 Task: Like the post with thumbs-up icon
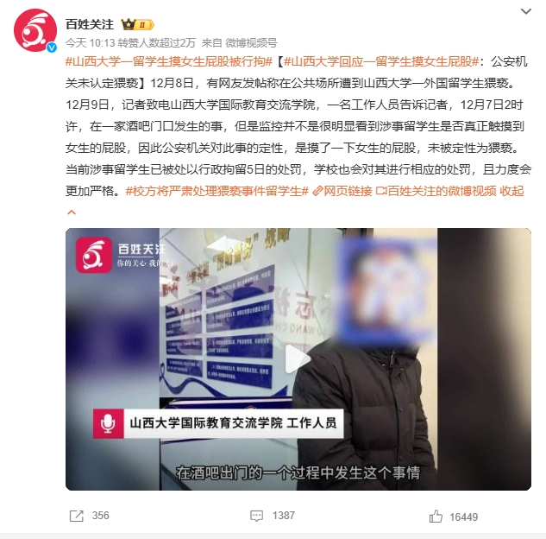coord(436,517)
